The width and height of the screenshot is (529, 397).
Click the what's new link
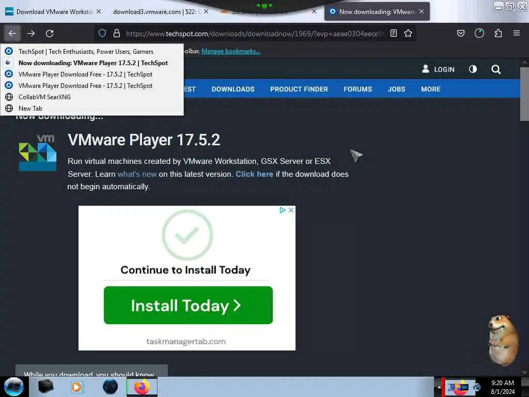[137, 174]
